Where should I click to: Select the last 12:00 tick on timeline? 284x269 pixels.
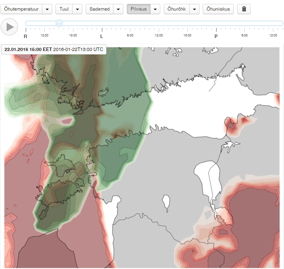[x=273, y=35]
